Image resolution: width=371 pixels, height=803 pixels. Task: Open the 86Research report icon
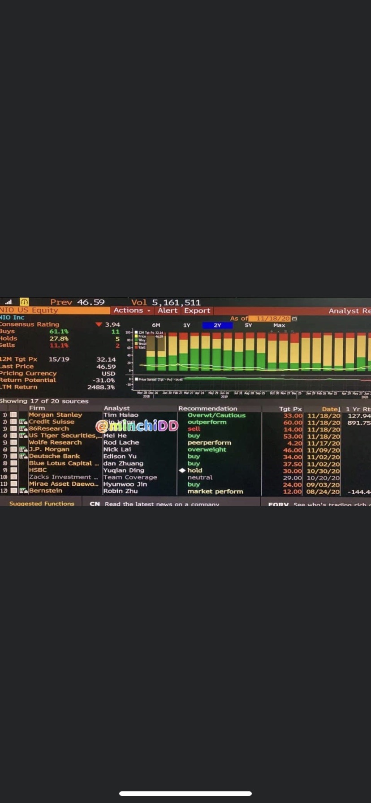tap(23, 429)
